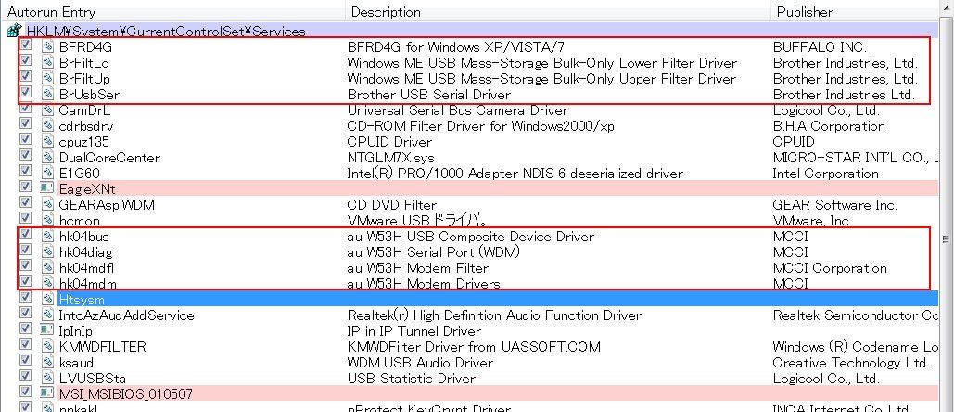
Task: Click 'Intel Corporation' publisher cell
Action: pos(826,174)
